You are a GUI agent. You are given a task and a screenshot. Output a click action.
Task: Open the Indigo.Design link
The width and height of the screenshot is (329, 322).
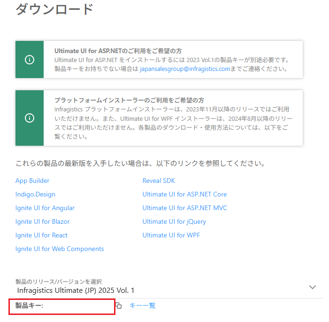click(x=35, y=195)
